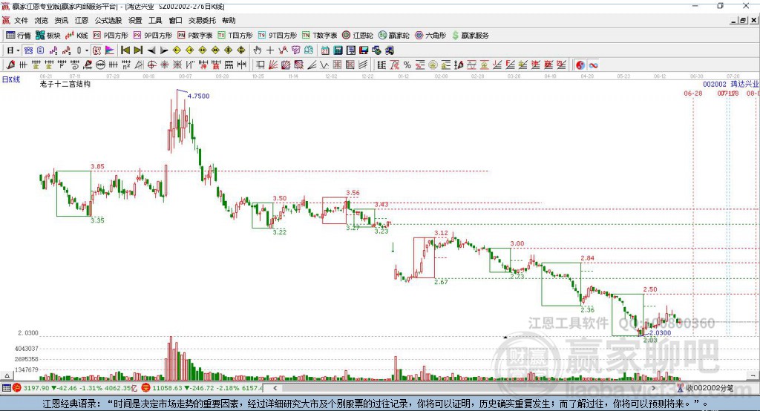Click the 沪 index status icon
Screen dimensions: 760x411
(x=17, y=388)
